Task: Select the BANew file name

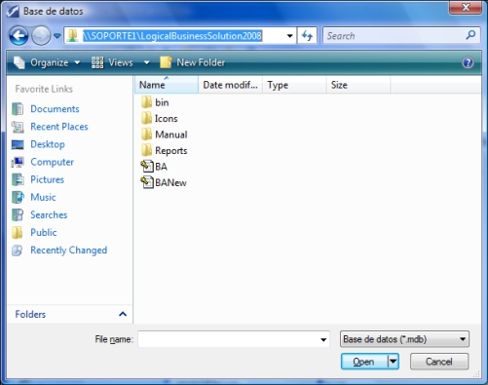Action: pos(170,182)
